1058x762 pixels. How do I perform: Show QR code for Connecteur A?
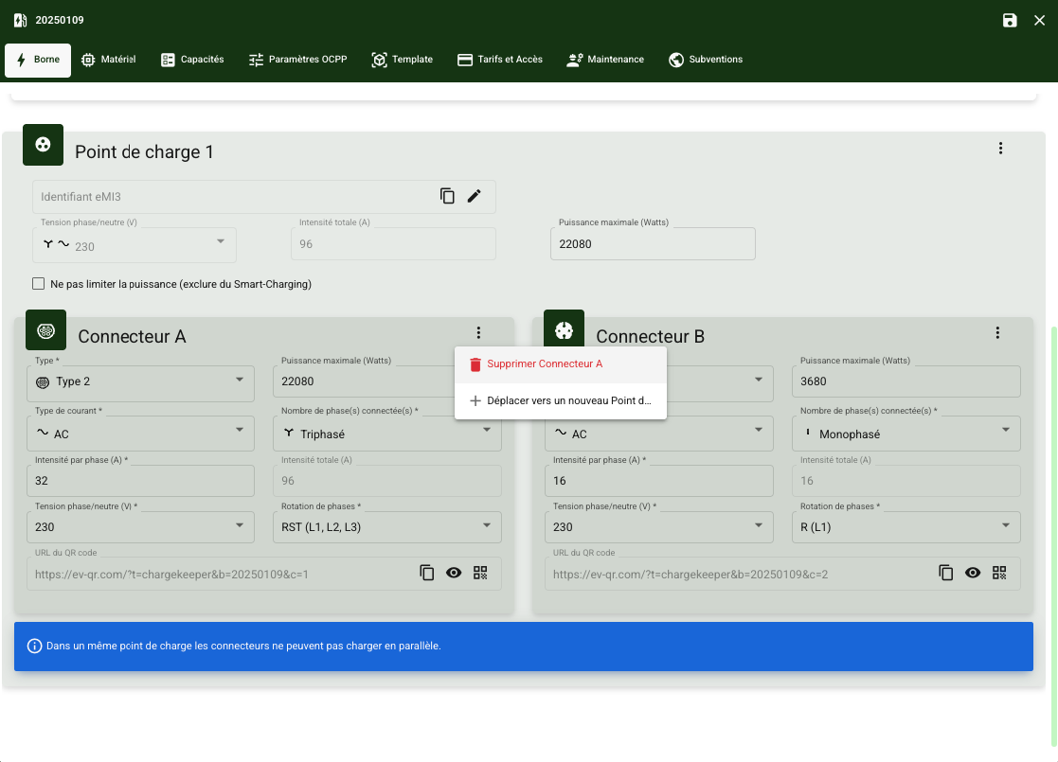coord(481,573)
